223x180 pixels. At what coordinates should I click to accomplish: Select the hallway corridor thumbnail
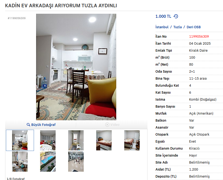click(x=76, y=140)
